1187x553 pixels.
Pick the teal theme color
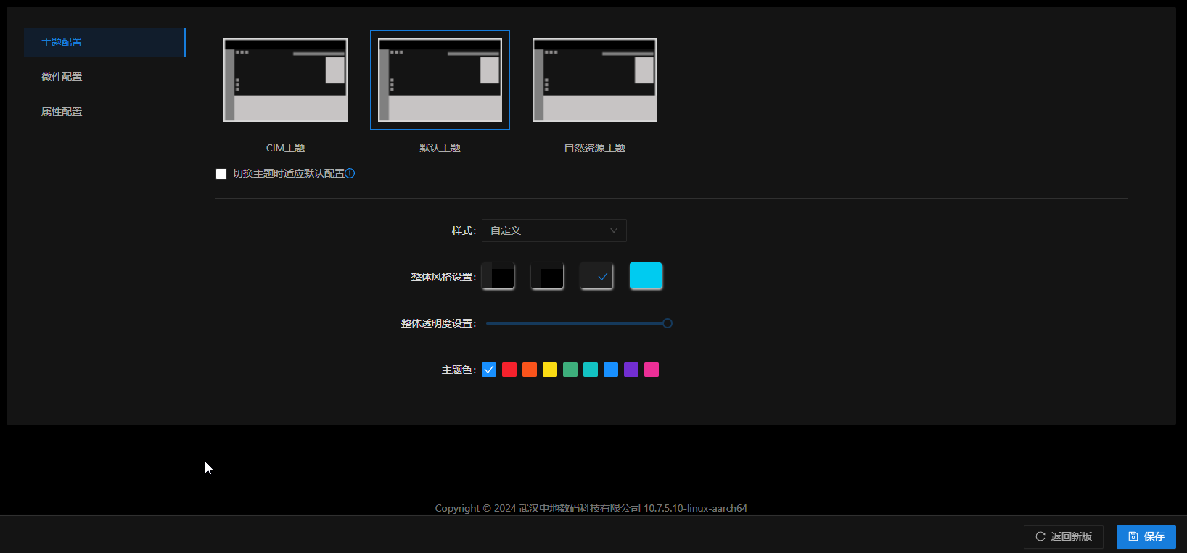(591, 370)
